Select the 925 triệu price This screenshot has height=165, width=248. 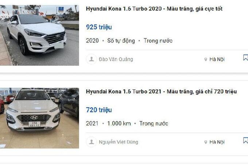pyautogui.click(x=99, y=27)
